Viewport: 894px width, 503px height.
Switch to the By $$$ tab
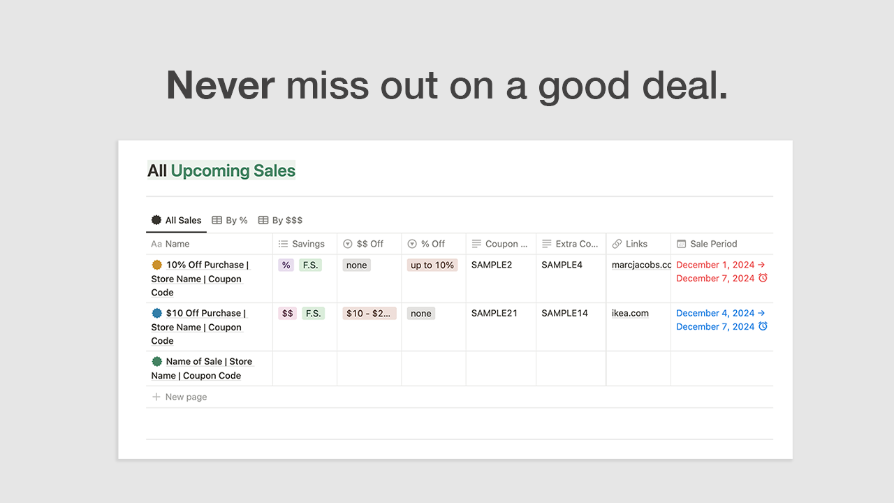tap(280, 220)
